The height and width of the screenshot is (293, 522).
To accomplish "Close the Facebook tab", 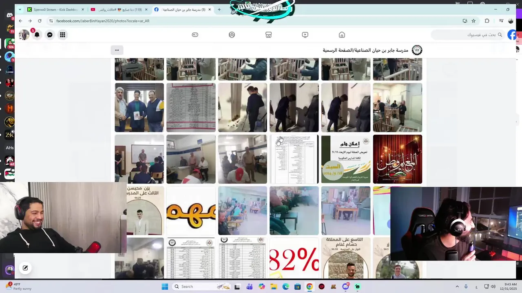I will click(209, 9).
